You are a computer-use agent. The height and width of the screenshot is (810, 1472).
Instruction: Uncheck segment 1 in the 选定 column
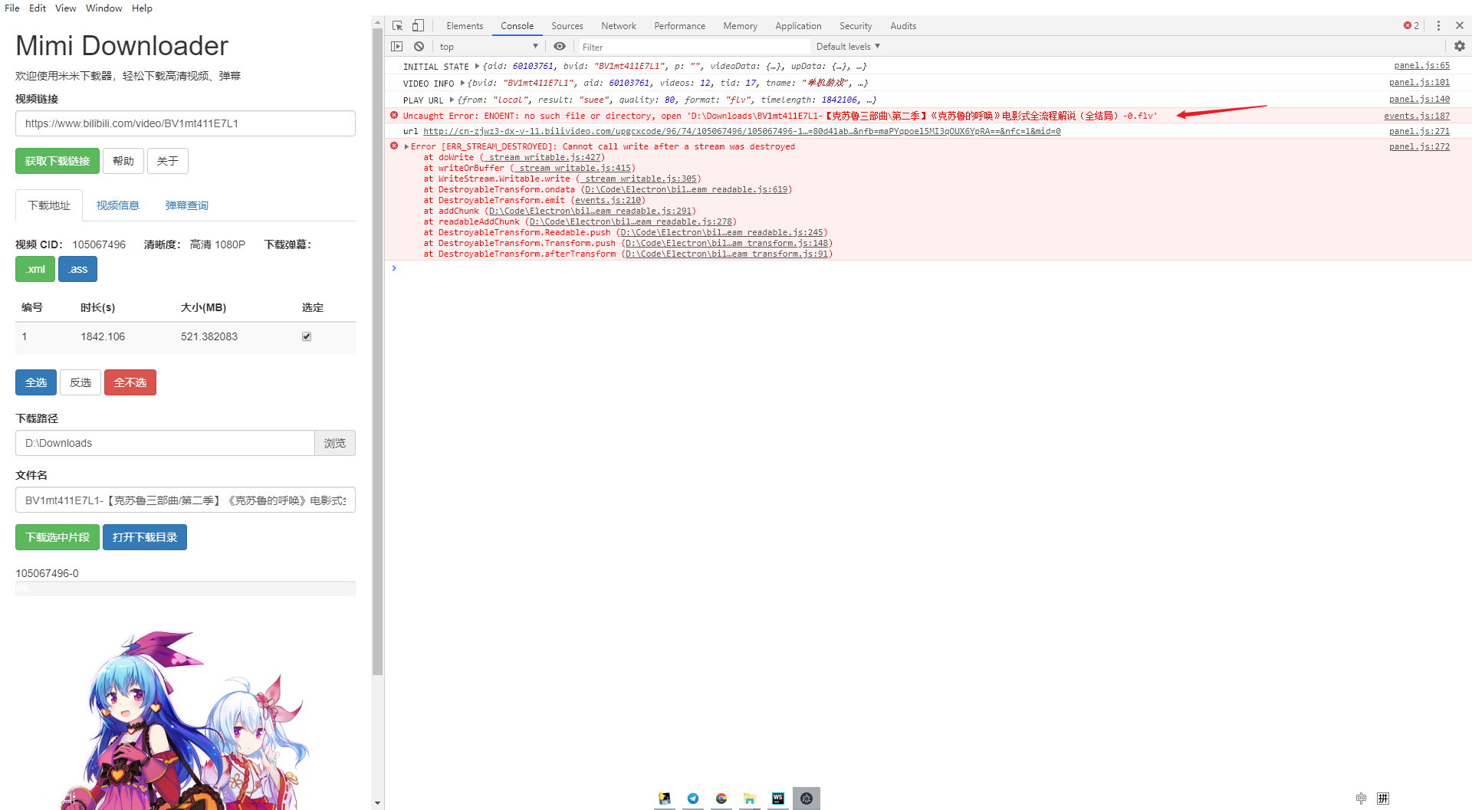pyautogui.click(x=306, y=336)
